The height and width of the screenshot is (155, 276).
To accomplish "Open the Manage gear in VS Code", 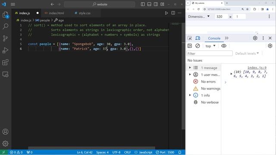I will tap(6, 143).
